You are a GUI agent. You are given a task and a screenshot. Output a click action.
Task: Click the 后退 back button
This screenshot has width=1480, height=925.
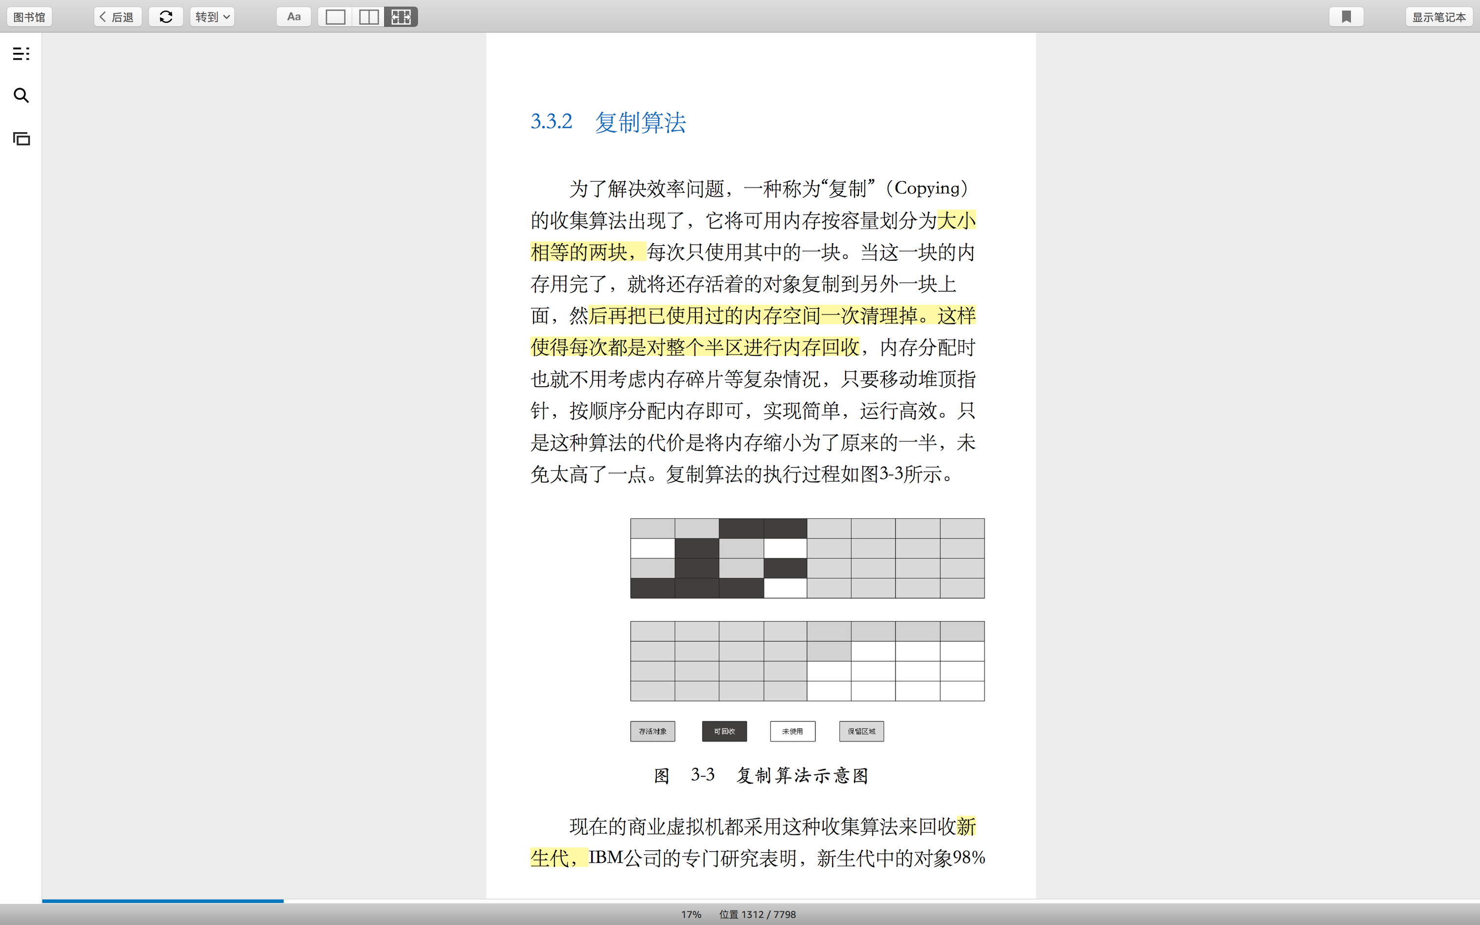pos(117,17)
